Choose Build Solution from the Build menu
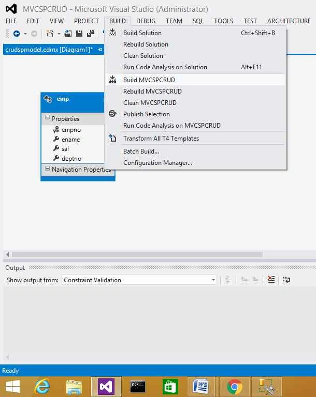This screenshot has height=397, width=316. click(x=196, y=33)
